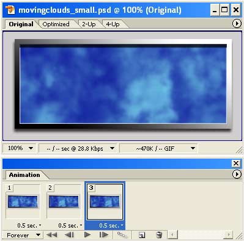This screenshot has width=244, height=241.
Task: Step to the next frame
Action: coord(104,235)
